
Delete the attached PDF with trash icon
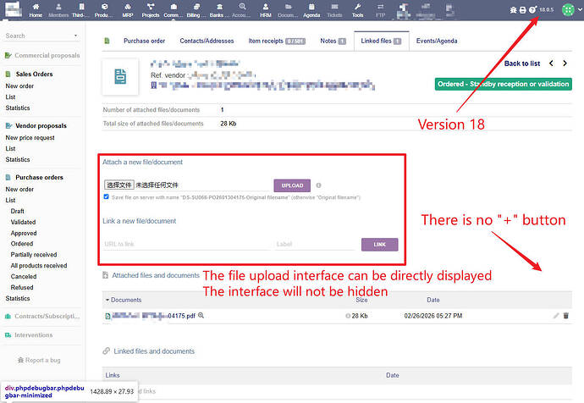566,316
